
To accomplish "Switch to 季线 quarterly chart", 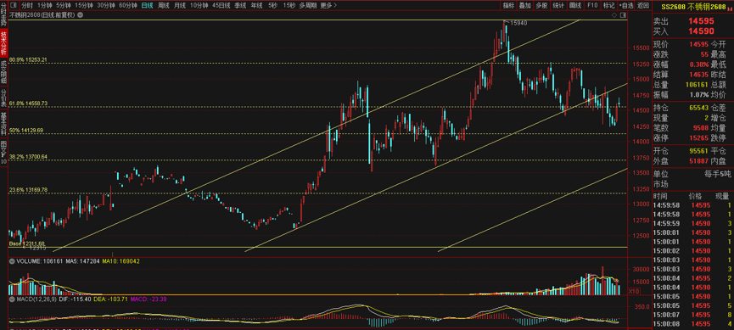I will click(x=240, y=6).
